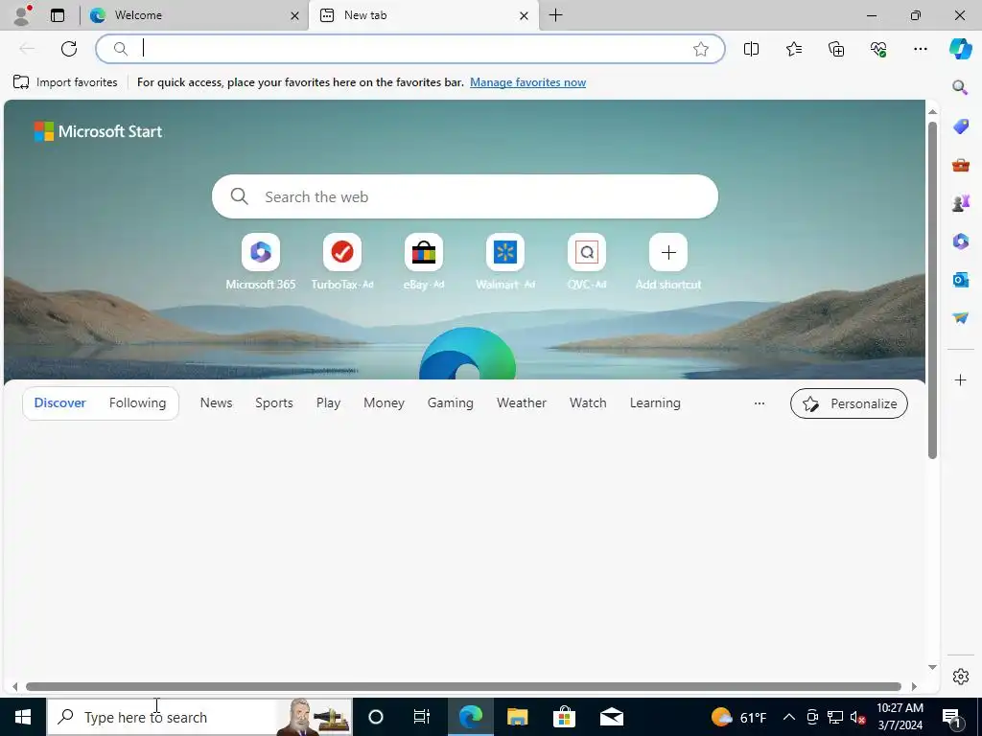Select the Following feed tab
The height and width of the screenshot is (736, 982).
point(138,403)
